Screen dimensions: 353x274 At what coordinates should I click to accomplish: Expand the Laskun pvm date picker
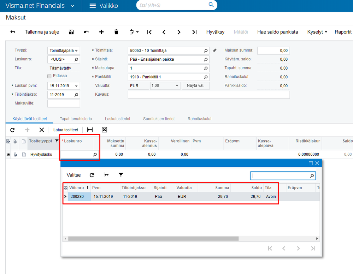click(77, 86)
